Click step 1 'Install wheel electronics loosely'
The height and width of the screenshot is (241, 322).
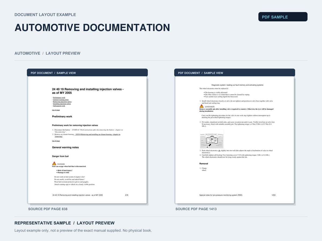tap(236, 102)
